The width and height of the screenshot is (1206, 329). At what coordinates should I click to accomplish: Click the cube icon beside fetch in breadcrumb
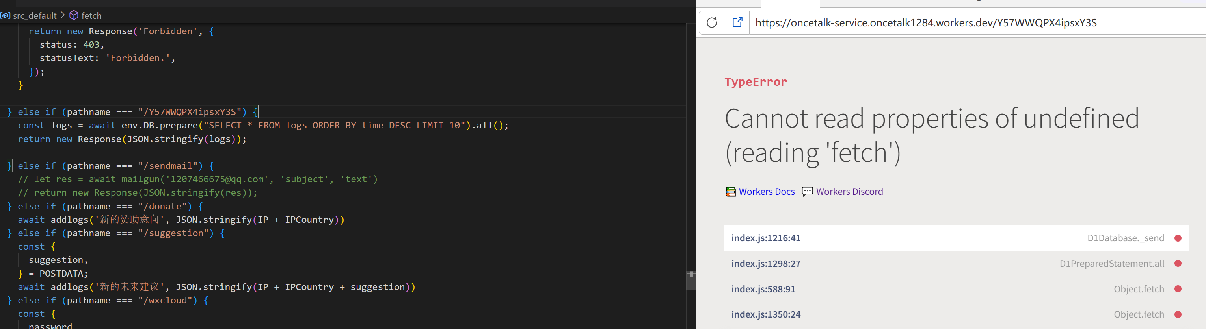(x=74, y=15)
